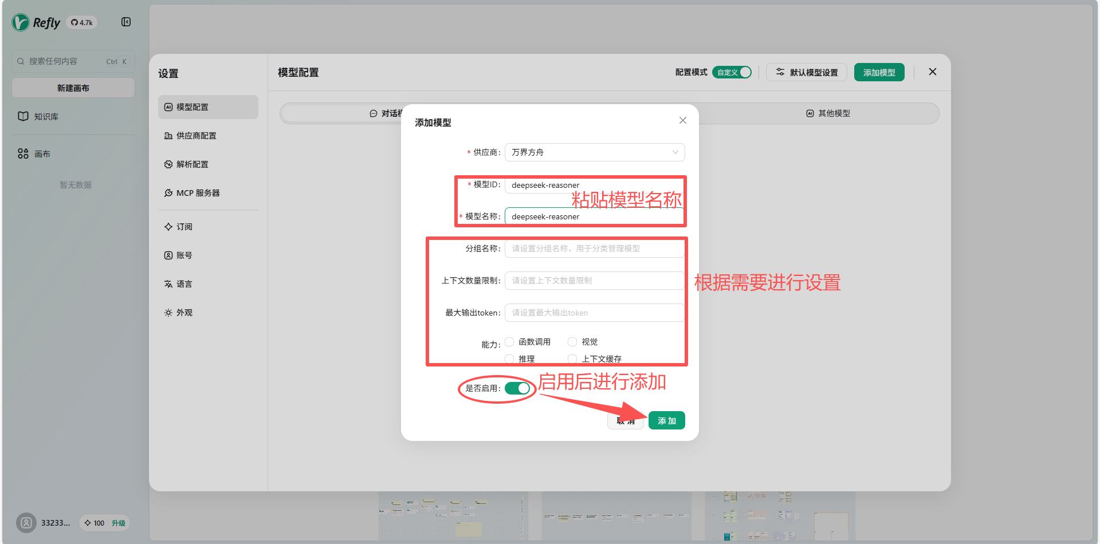1100x544 pixels.
Task: Open the 画布 canvas section
Action: (42, 153)
